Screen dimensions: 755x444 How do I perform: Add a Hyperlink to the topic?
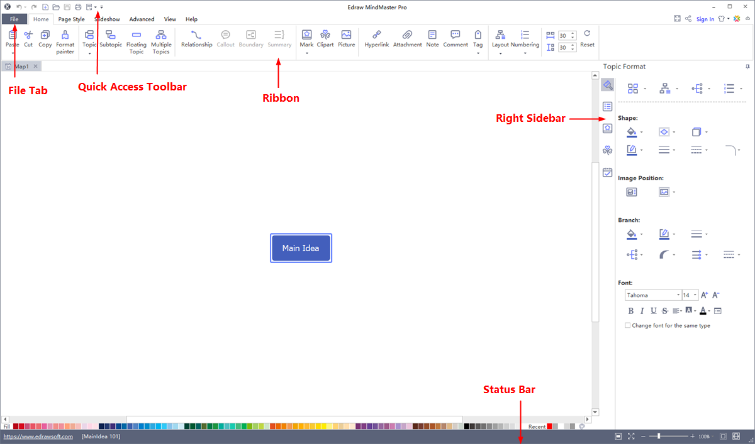tap(377, 39)
